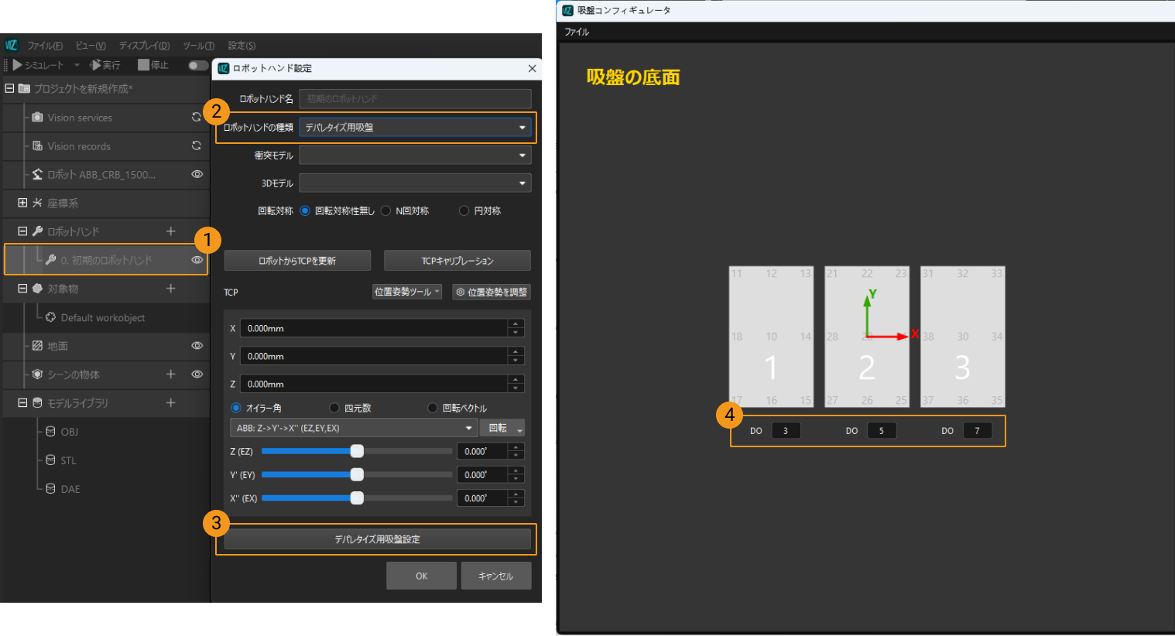The width and height of the screenshot is (1175, 636).
Task: Expand the 座標系 tree node
Action: coord(22,203)
